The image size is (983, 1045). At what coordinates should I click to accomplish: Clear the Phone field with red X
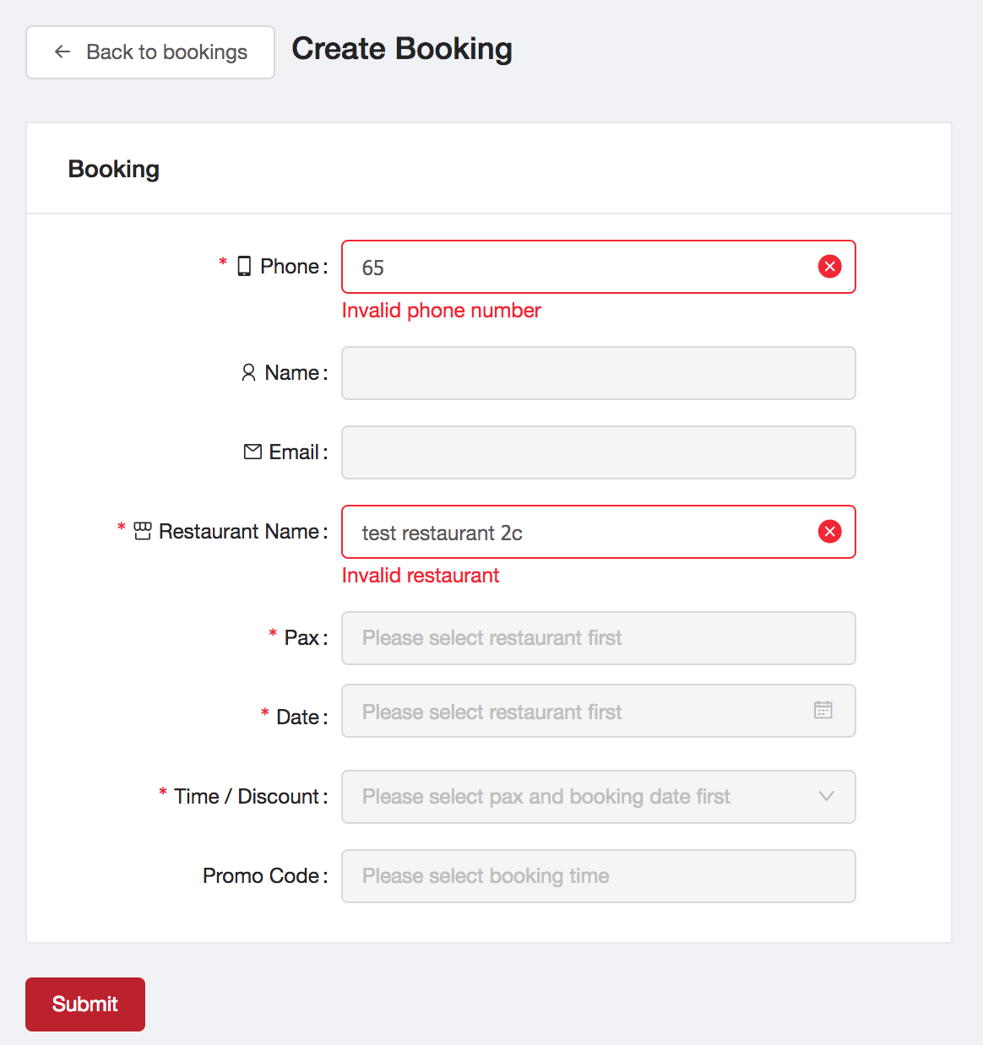point(830,267)
